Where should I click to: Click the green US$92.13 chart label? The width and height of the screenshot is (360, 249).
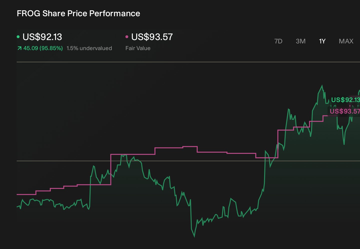(x=345, y=100)
